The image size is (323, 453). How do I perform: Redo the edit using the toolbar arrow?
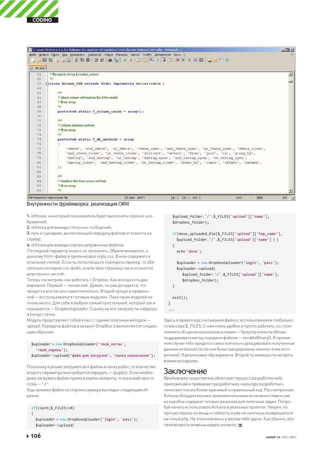click(x=102, y=60)
